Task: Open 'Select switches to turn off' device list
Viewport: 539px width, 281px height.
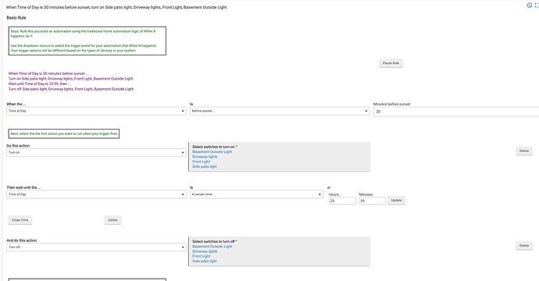Action: point(280,251)
